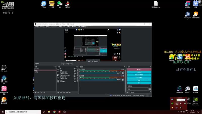The width and height of the screenshot is (202, 114).
Task: Undock the Controls panel corner icon
Action: [150, 67]
